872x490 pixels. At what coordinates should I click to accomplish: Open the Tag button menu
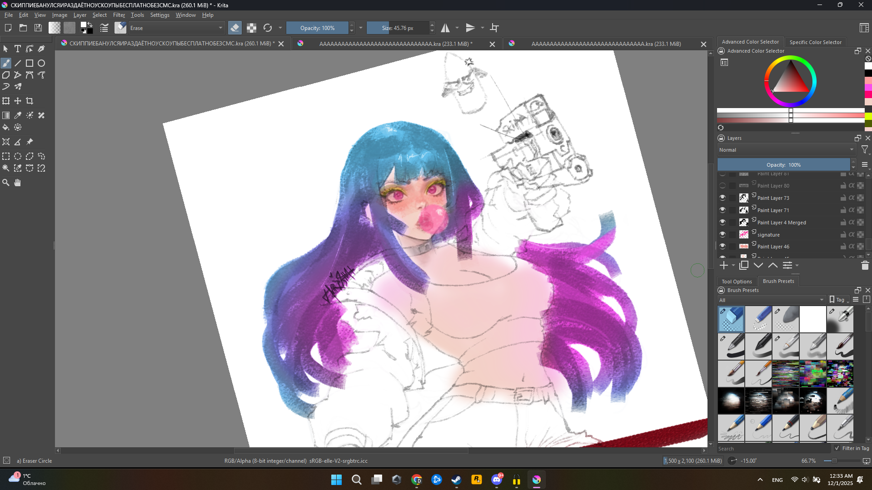point(839,300)
